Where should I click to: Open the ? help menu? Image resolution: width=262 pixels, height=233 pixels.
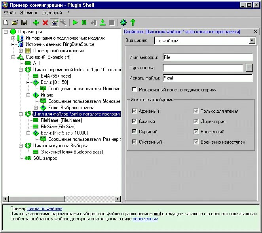(x=68, y=13)
